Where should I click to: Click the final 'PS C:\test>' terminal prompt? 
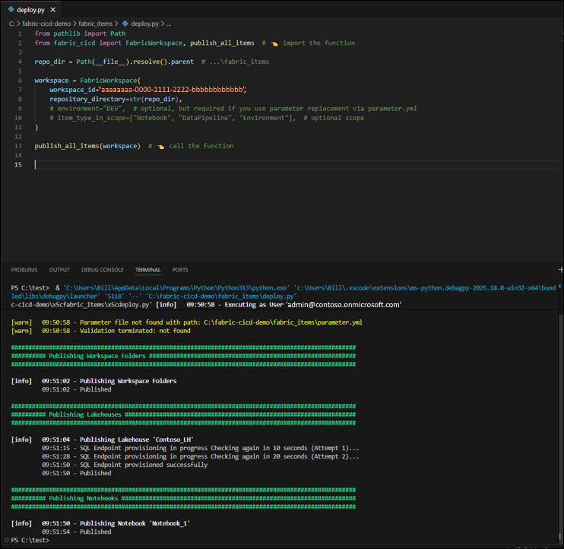tap(30, 540)
